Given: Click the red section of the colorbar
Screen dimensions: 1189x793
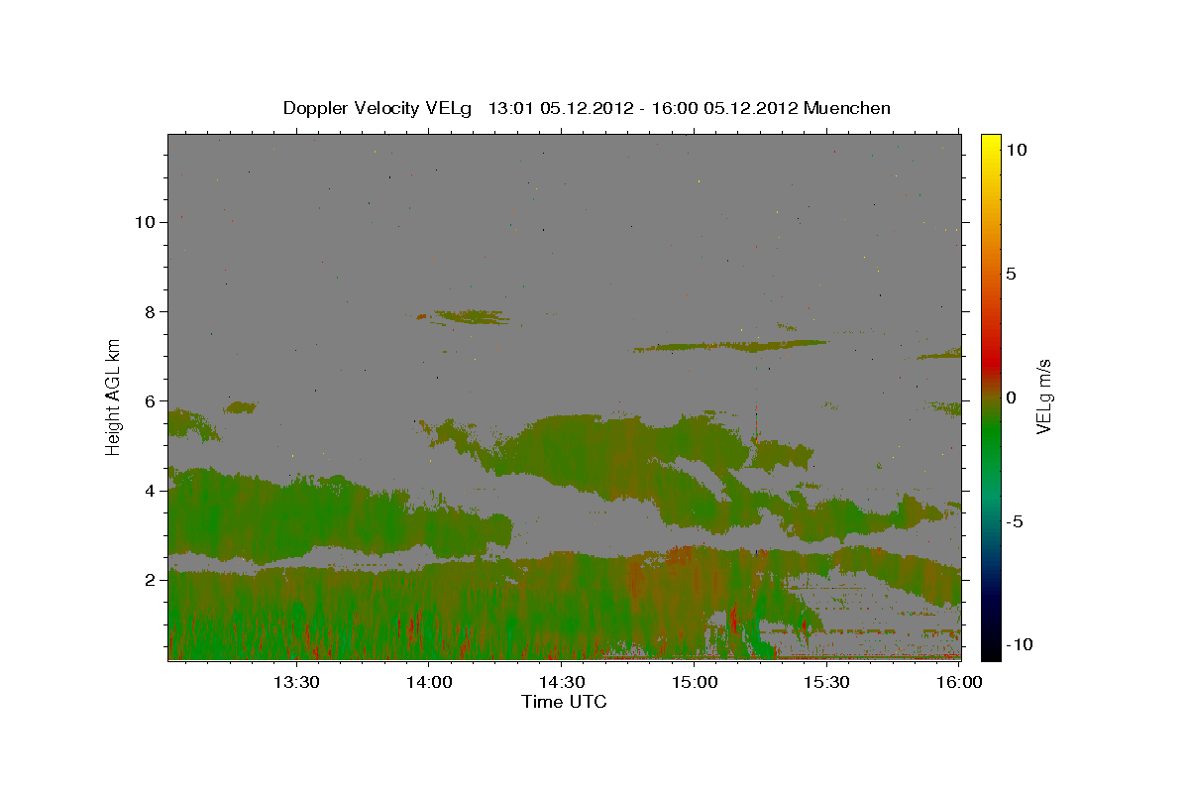Looking at the screenshot, I should click(990, 357).
